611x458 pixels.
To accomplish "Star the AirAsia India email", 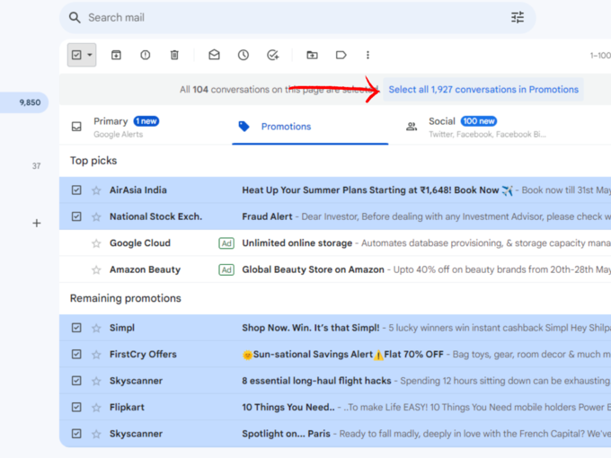I will tap(96, 190).
